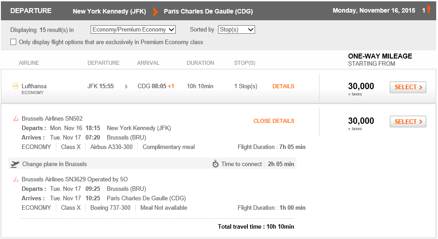This screenshot has width=438, height=239.
Task: Click the orange passenger icon in header
Action: (429, 9)
